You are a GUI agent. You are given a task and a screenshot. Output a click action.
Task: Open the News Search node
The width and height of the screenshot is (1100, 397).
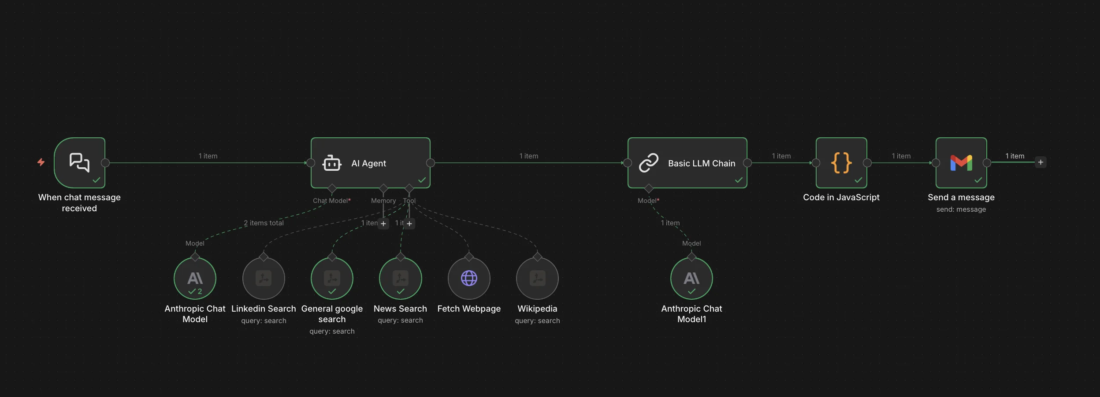tap(400, 278)
